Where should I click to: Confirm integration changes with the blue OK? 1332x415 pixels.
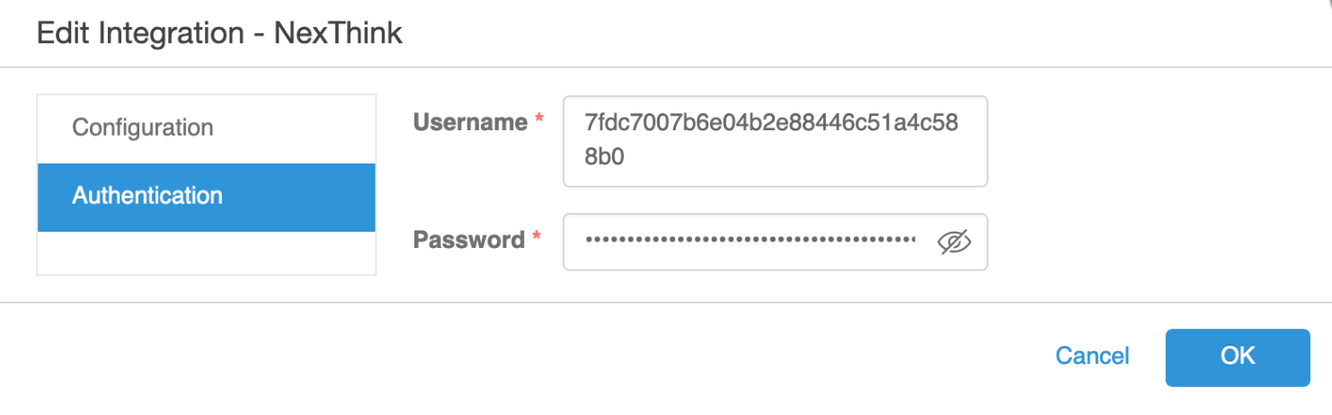pyautogui.click(x=1237, y=357)
